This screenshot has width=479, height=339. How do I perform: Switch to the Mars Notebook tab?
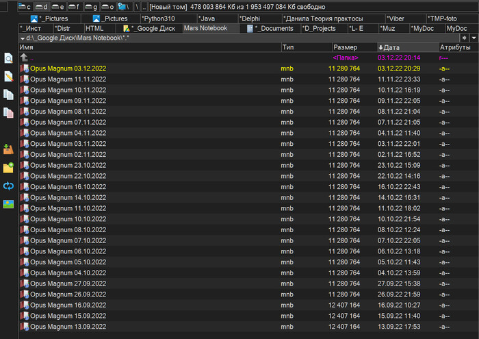(x=209, y=28)
